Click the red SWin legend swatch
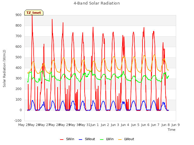Screen dimensions: 194x145 62,140
